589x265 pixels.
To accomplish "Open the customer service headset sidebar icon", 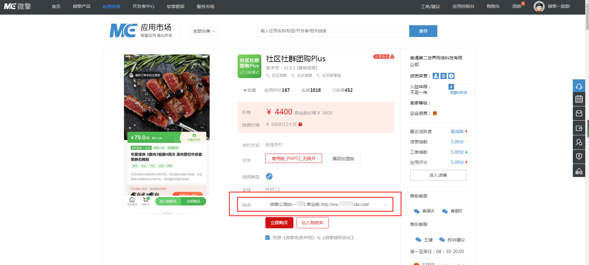I will 579,86.
